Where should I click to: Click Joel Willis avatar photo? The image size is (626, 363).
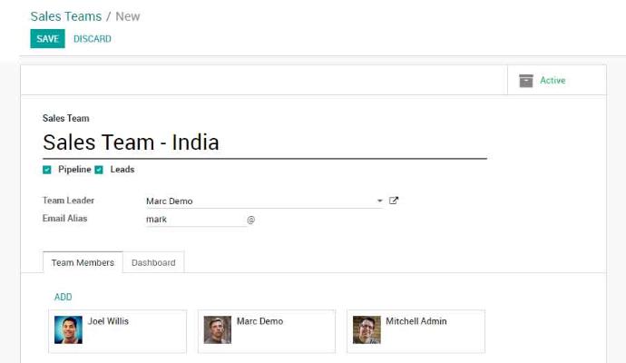68,329
